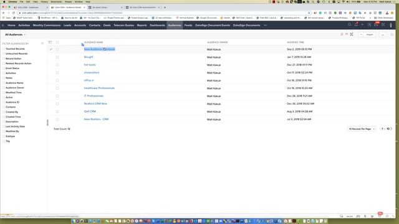Click the next page arrow in pagination

click(x=392, y=129)
